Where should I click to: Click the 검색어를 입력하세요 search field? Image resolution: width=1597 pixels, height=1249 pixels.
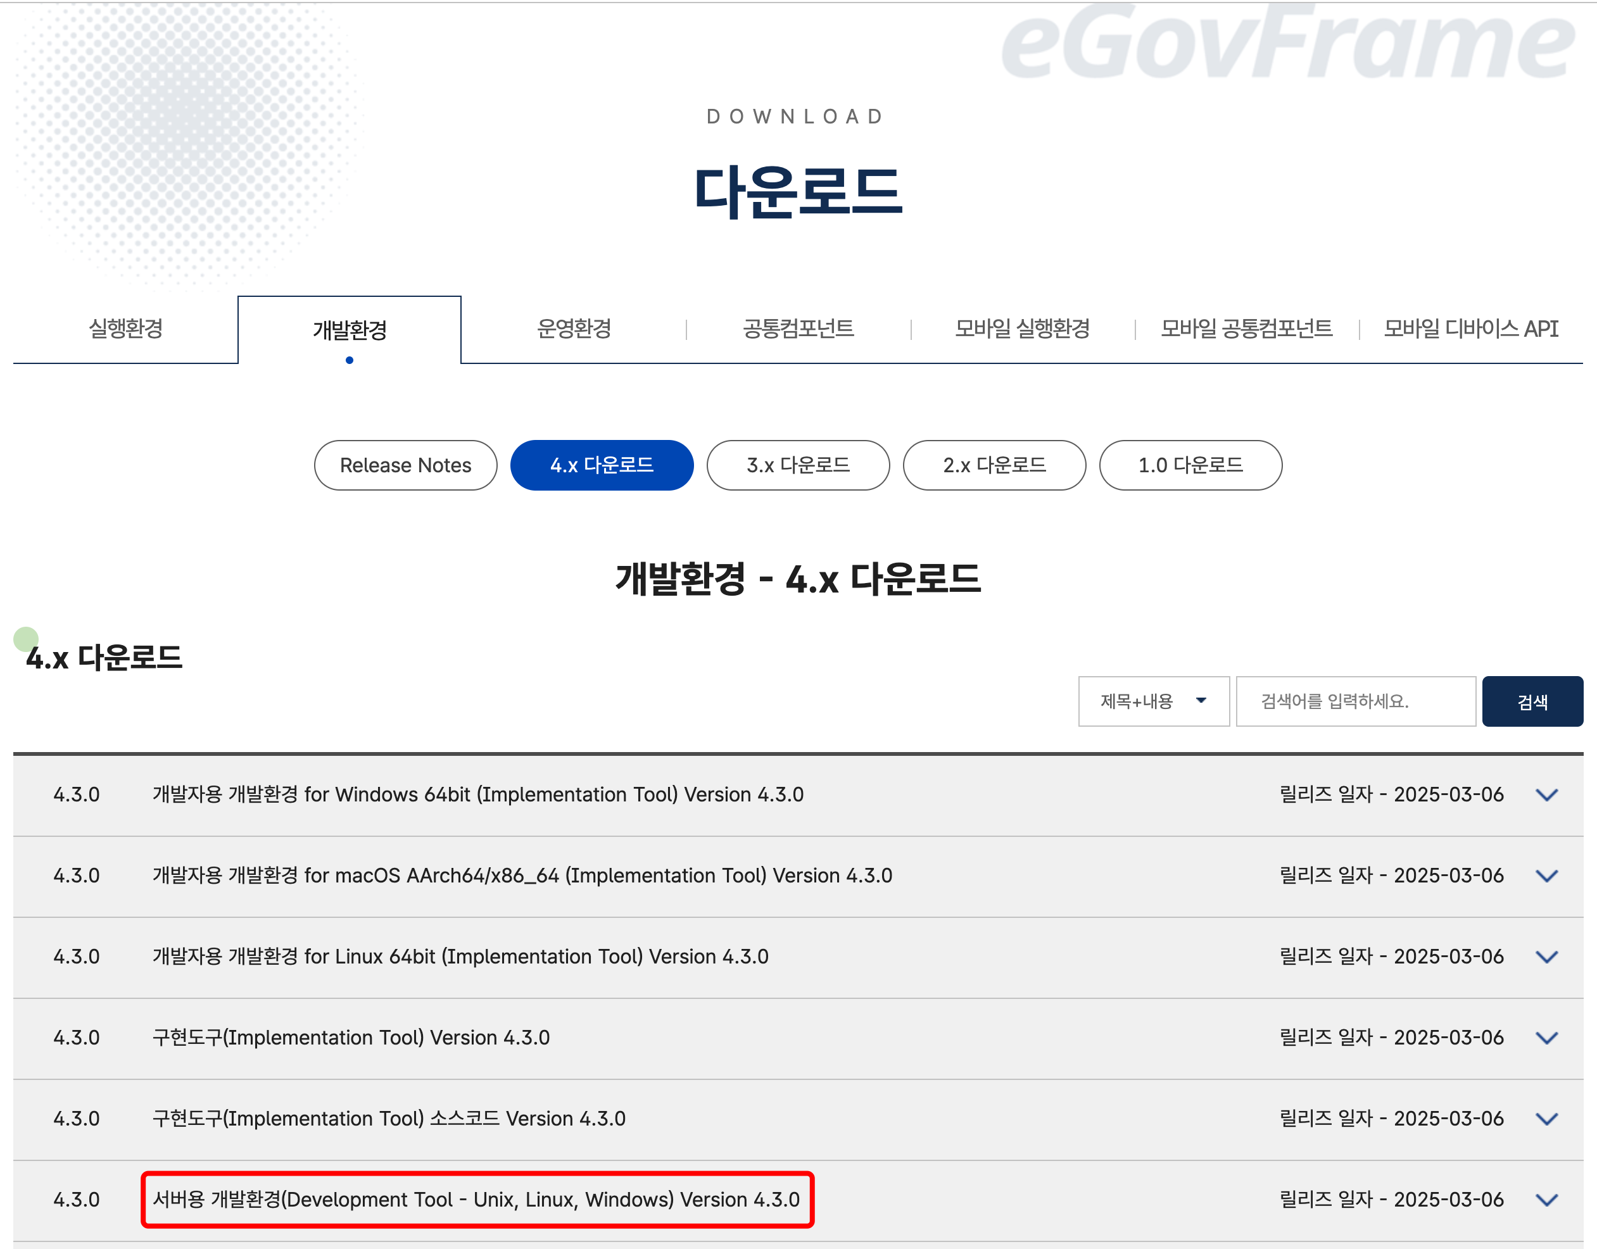(x=1355, y=701)
